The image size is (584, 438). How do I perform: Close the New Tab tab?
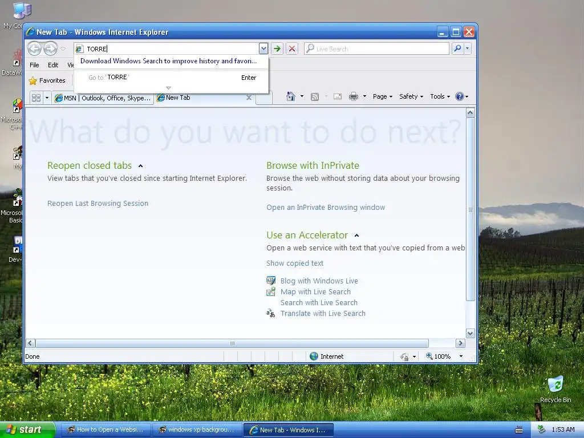(249, 98)
